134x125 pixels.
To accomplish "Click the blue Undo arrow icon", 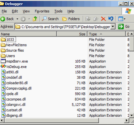I will point(111,19).
